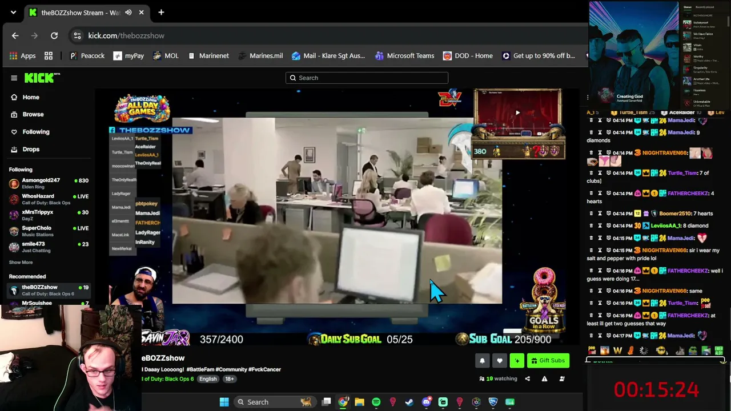The width and height of the screenshot is (731, 411).
Task: Close theBOZZshow Stream browser tab
Action: pyautogui.click(x=142, y=12)
